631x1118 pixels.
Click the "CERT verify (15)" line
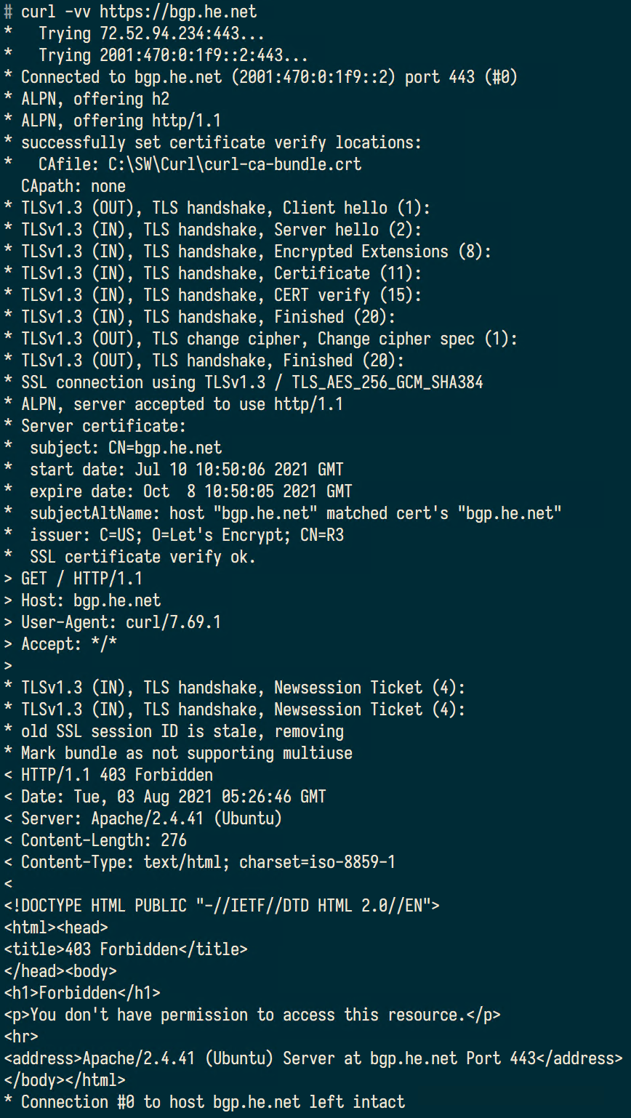(347, 295)
